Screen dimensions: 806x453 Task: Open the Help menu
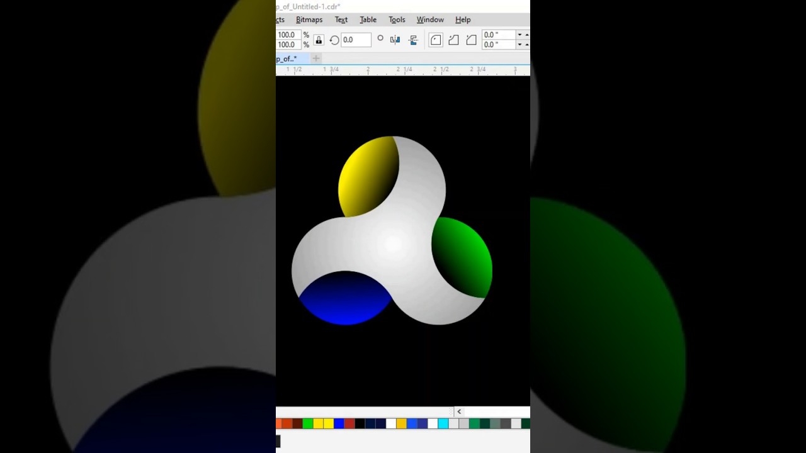[x=463, y=20]
